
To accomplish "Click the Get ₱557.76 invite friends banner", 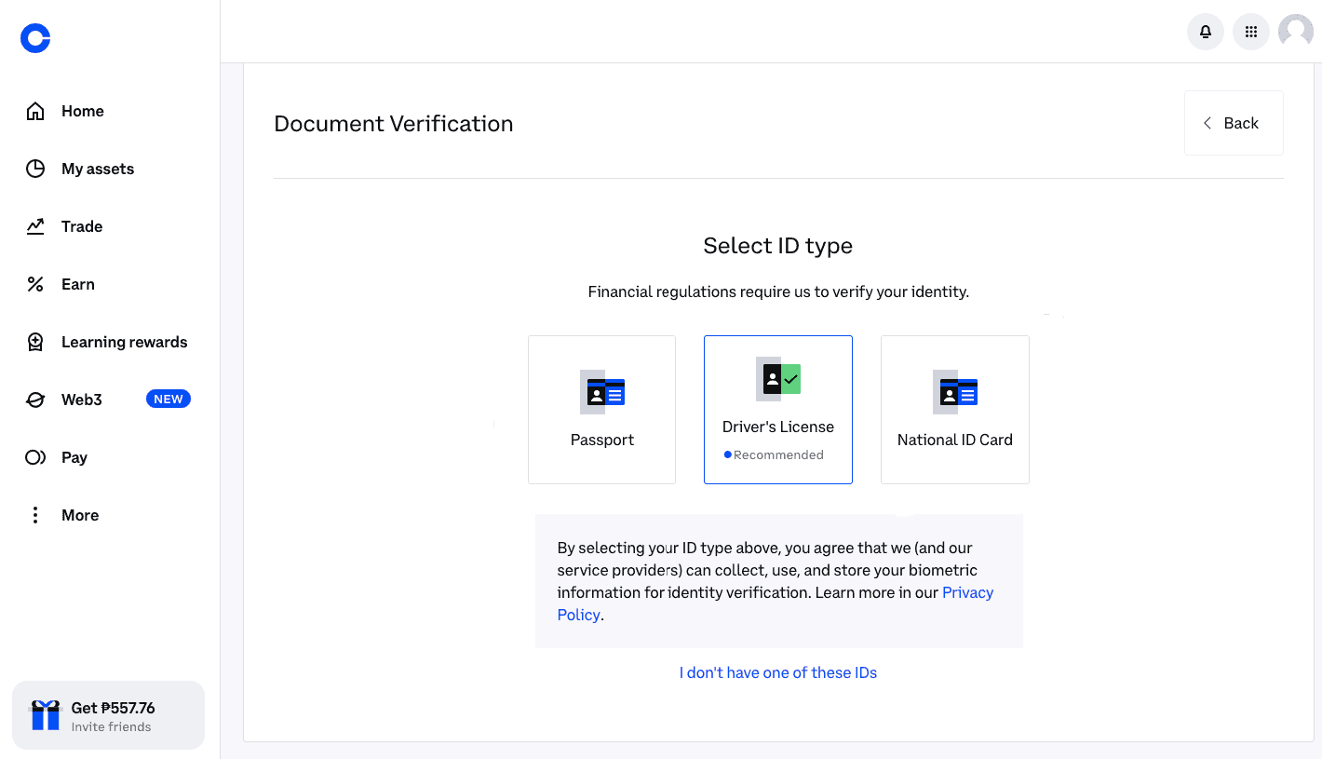I will (x=108, y=715).
